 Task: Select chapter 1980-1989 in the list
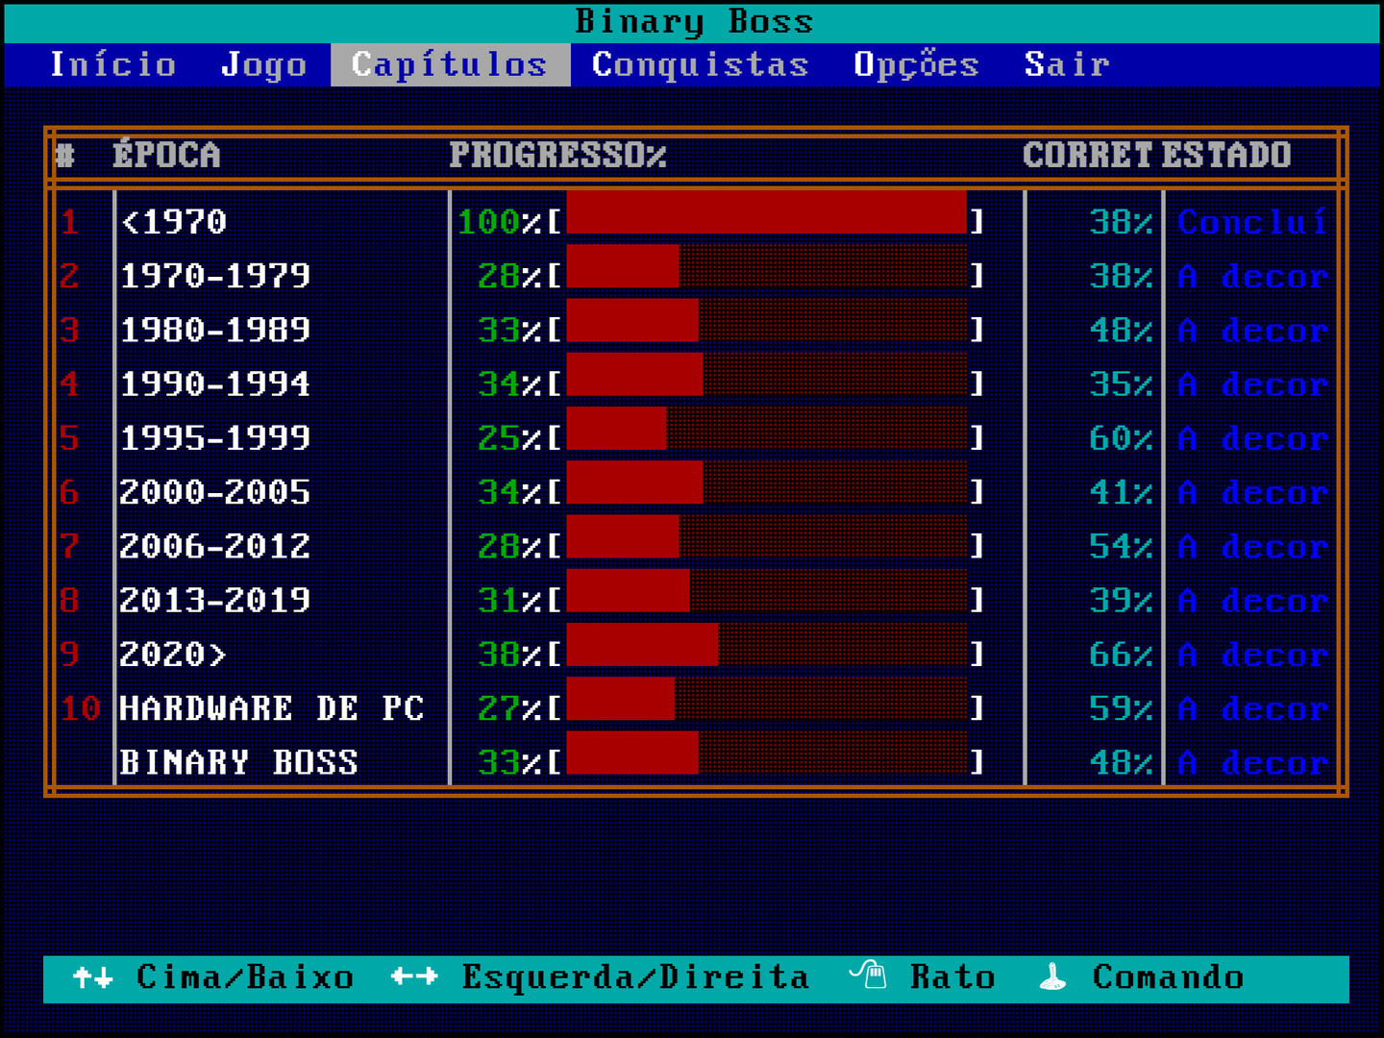click(x=214, y=330)
